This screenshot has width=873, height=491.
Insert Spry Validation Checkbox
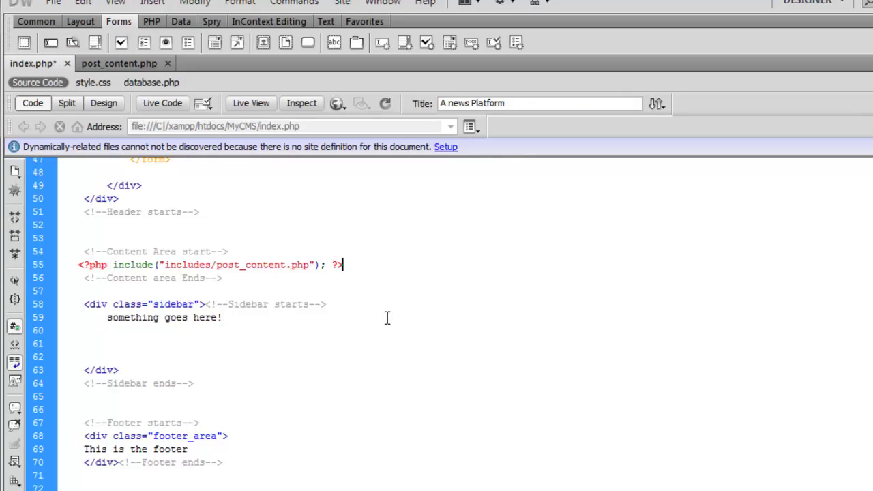[428, 43]
